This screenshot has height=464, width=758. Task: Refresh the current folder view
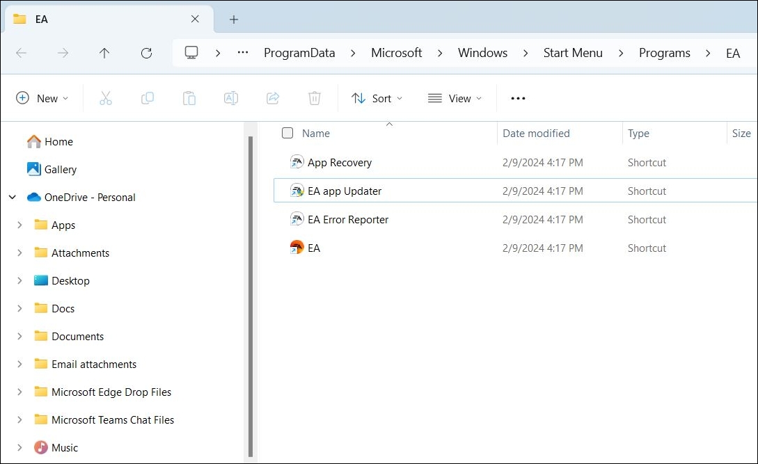pyautogui.click(x=146, y=53)
